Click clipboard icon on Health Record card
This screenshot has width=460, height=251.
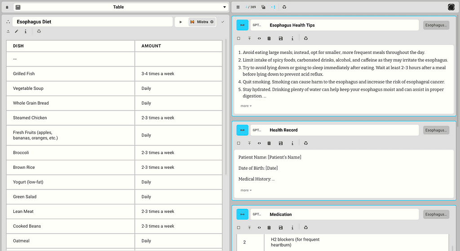point(269,143)
